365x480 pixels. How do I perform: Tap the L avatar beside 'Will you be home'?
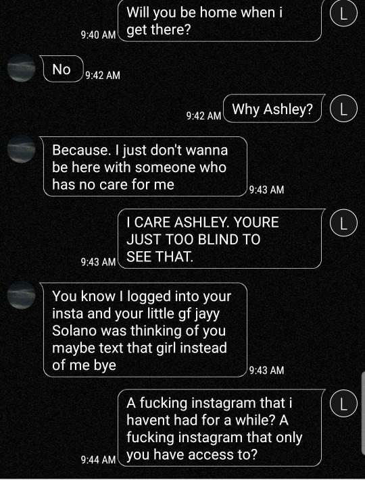[x=343, y=14]
